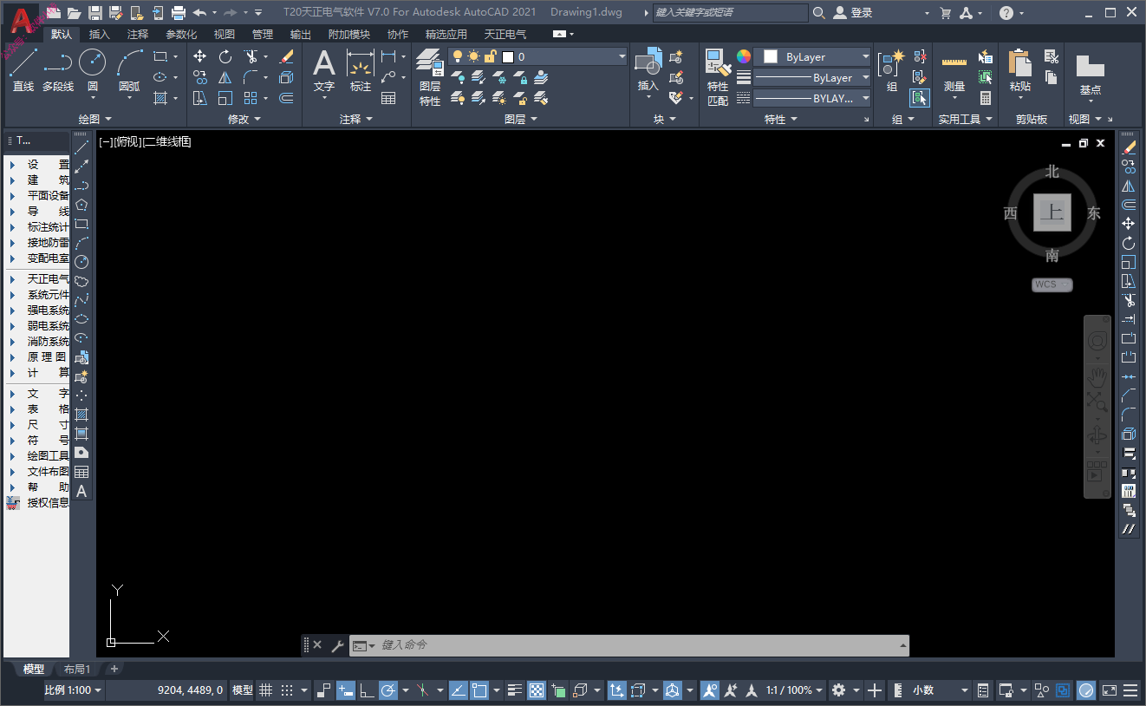
Task: Select the Polyline (多段线) tool
Action: pos(58,69)
